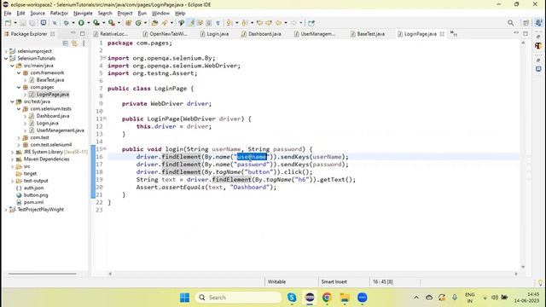Open the File menu
The width and height of the screenshot is (546, 307).
tap(8, 14)
